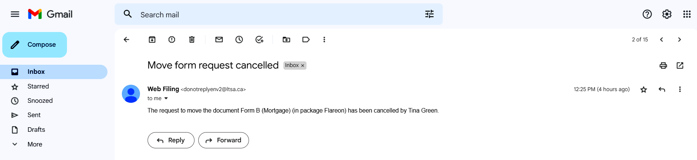Open the Labels tag icon
This screenshot has width=697, height=160.
click(x=306, y=40)
